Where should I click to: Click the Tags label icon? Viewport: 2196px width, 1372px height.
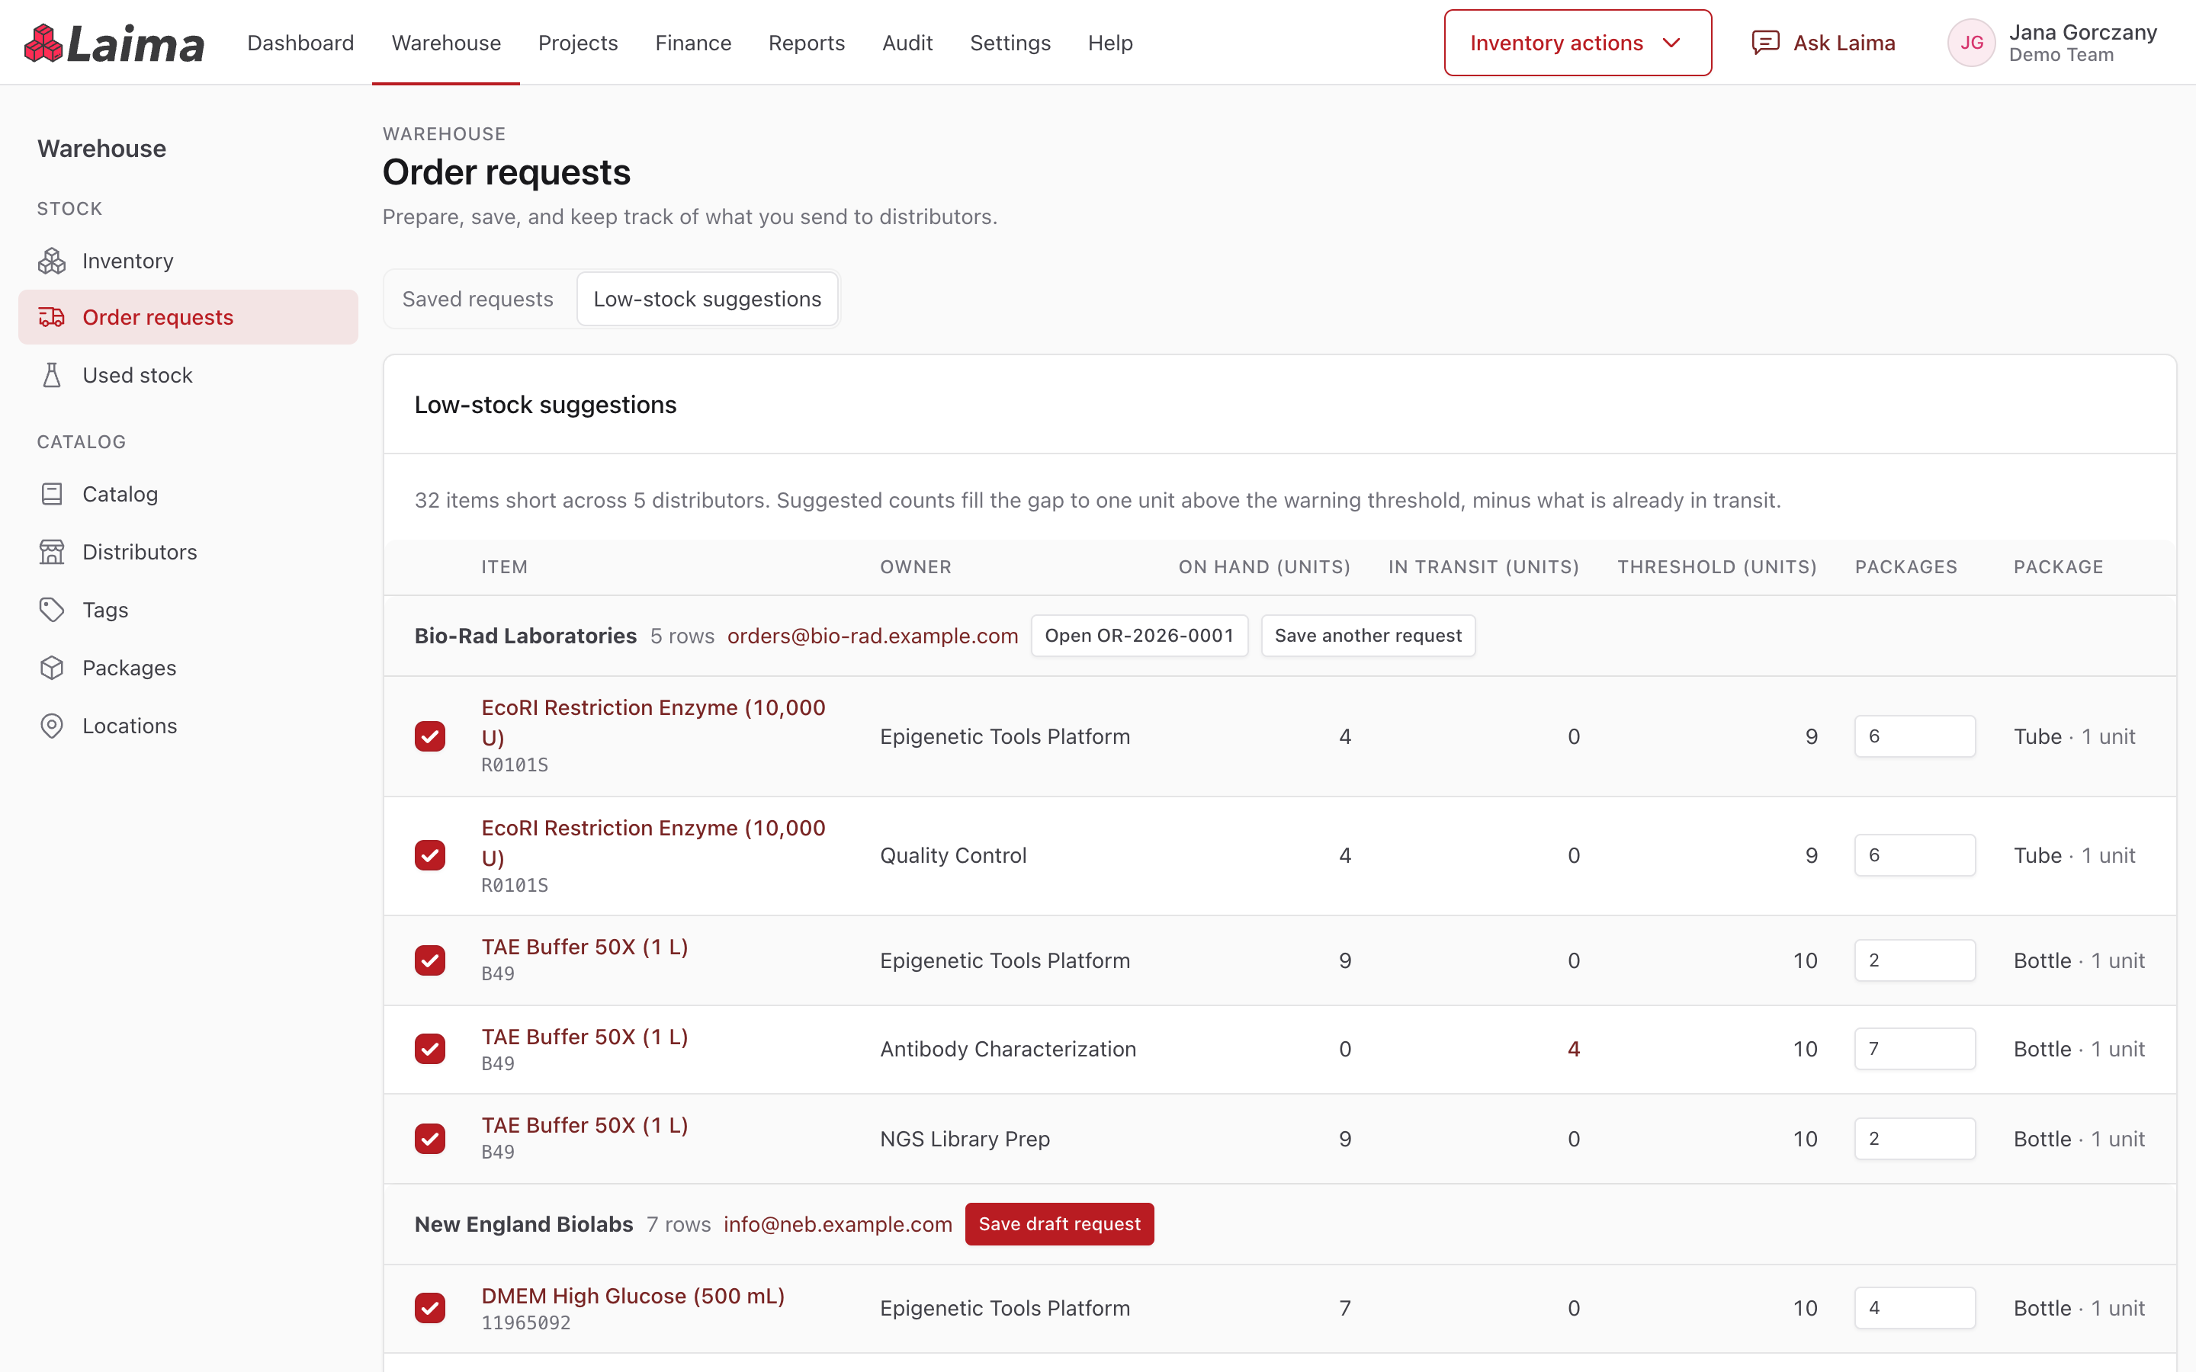pos(52,610)
